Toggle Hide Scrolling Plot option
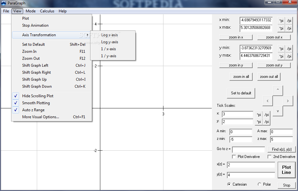The image size is (298, 191). point(52,96)
